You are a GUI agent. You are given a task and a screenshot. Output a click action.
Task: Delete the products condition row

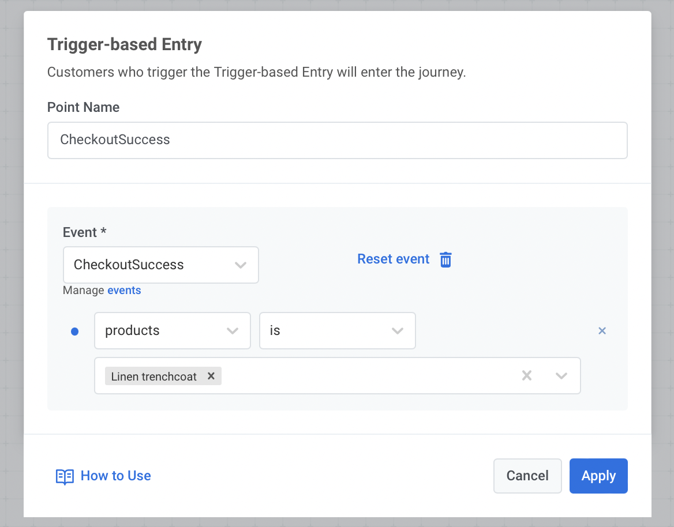pyautogui.click(x=602, y=331)
